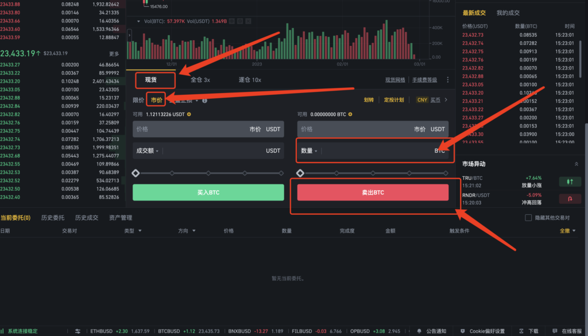The width and height of the screenshot is (588, 336).
Task: Switch to the 现货 spot tab
Action: 151,80
